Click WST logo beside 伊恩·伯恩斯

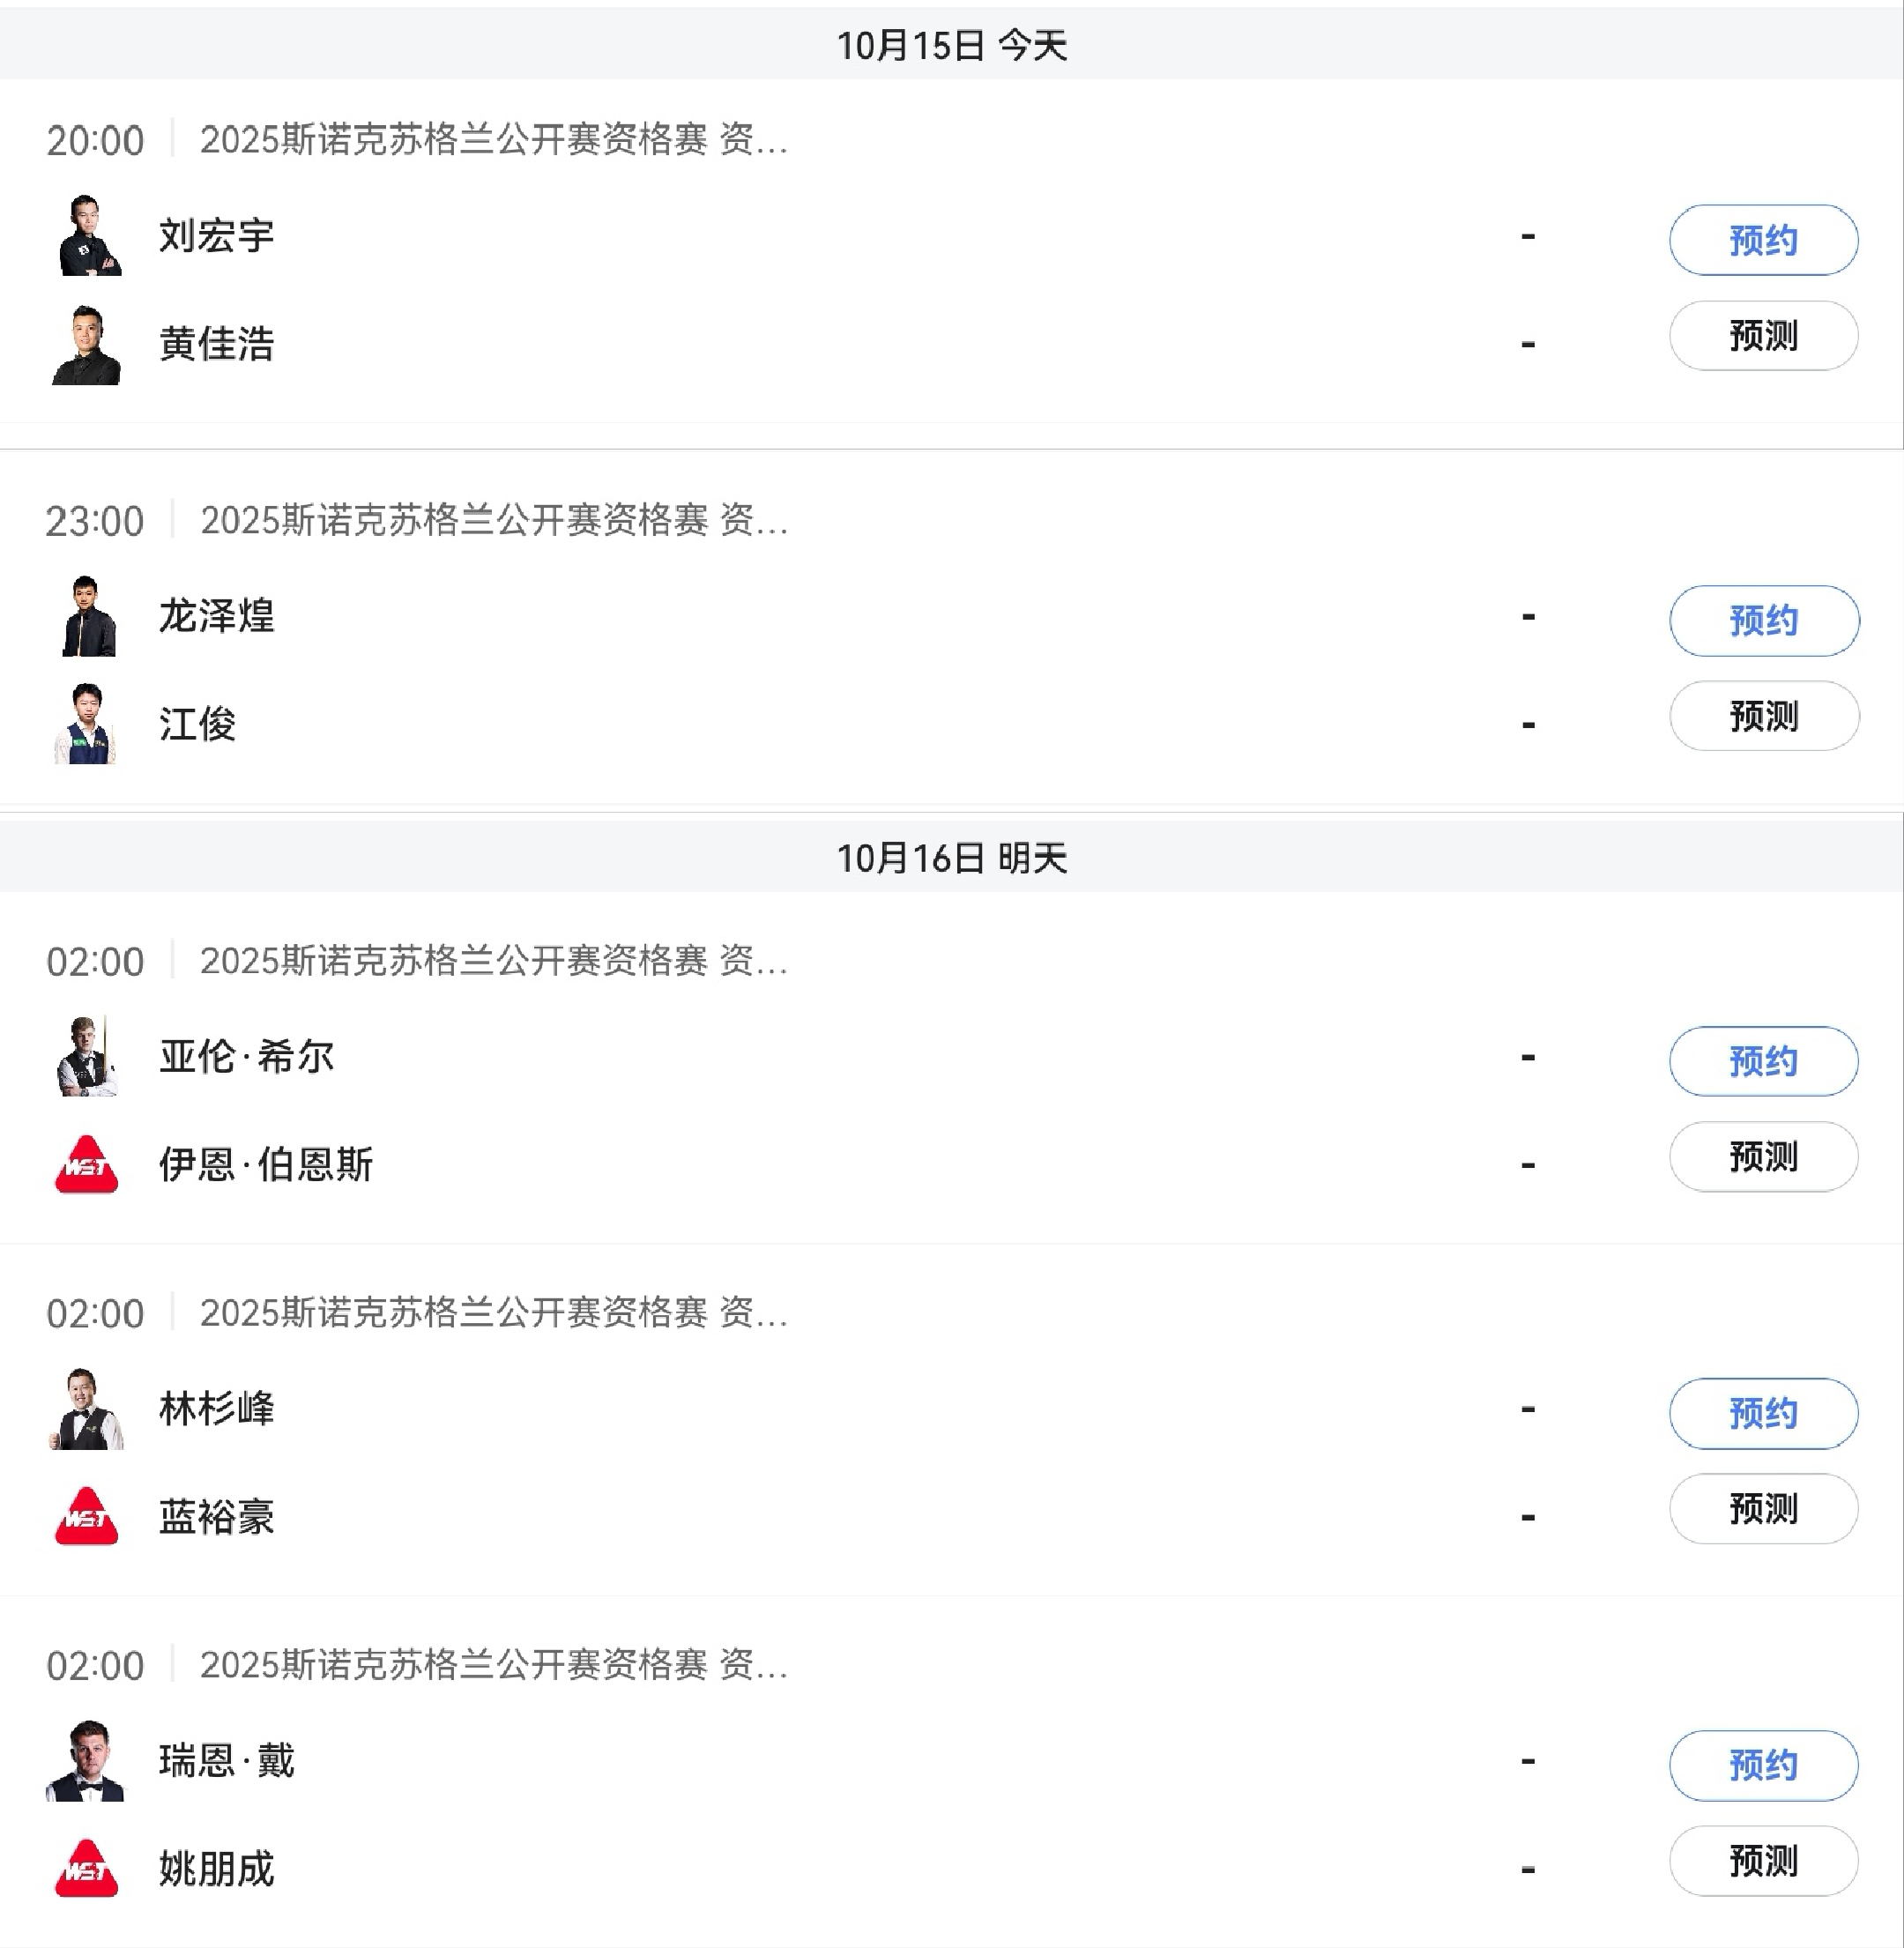(x=87, y=1165)
